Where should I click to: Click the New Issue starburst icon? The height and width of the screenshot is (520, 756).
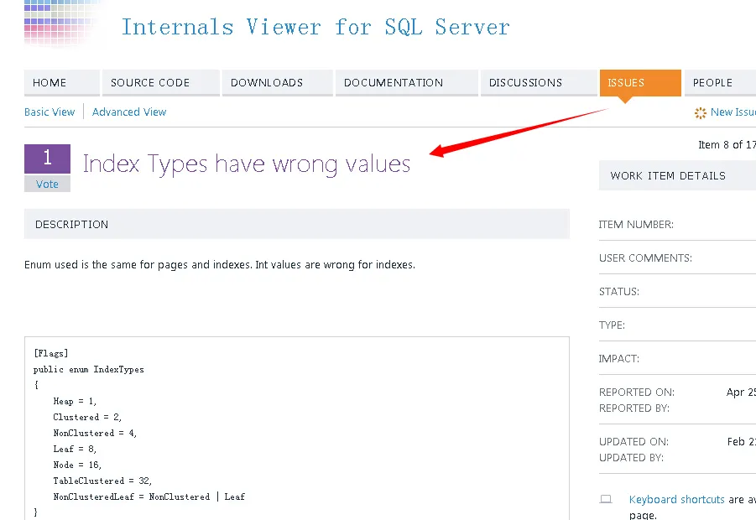click(x=700, y=112)
